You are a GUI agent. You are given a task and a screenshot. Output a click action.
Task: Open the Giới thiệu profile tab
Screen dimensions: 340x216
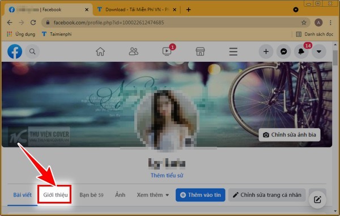(56, 195)
